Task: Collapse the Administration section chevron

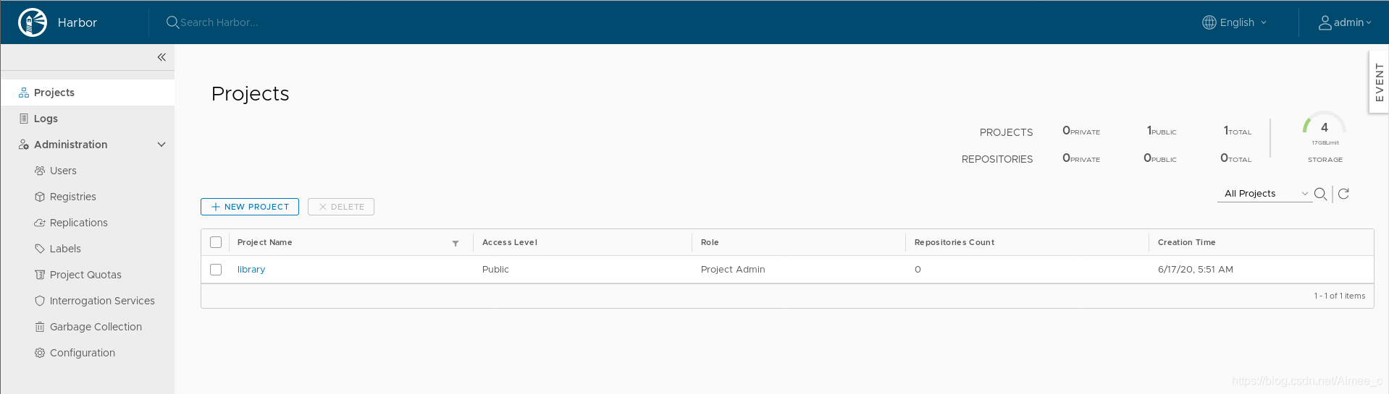Action: click(x=161, y=145)
